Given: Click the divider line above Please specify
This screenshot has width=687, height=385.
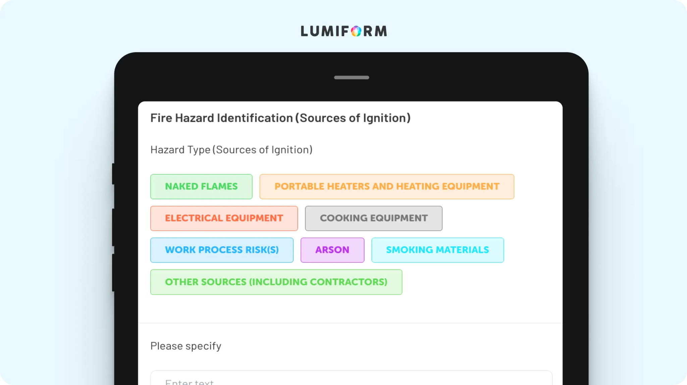Looking at the screenshot, I should [x=350, y=323].
